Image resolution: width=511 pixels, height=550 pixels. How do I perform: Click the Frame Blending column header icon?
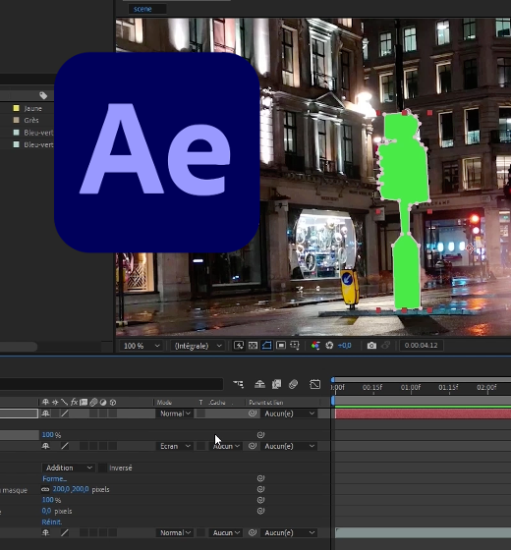click(x=84, y=403)
